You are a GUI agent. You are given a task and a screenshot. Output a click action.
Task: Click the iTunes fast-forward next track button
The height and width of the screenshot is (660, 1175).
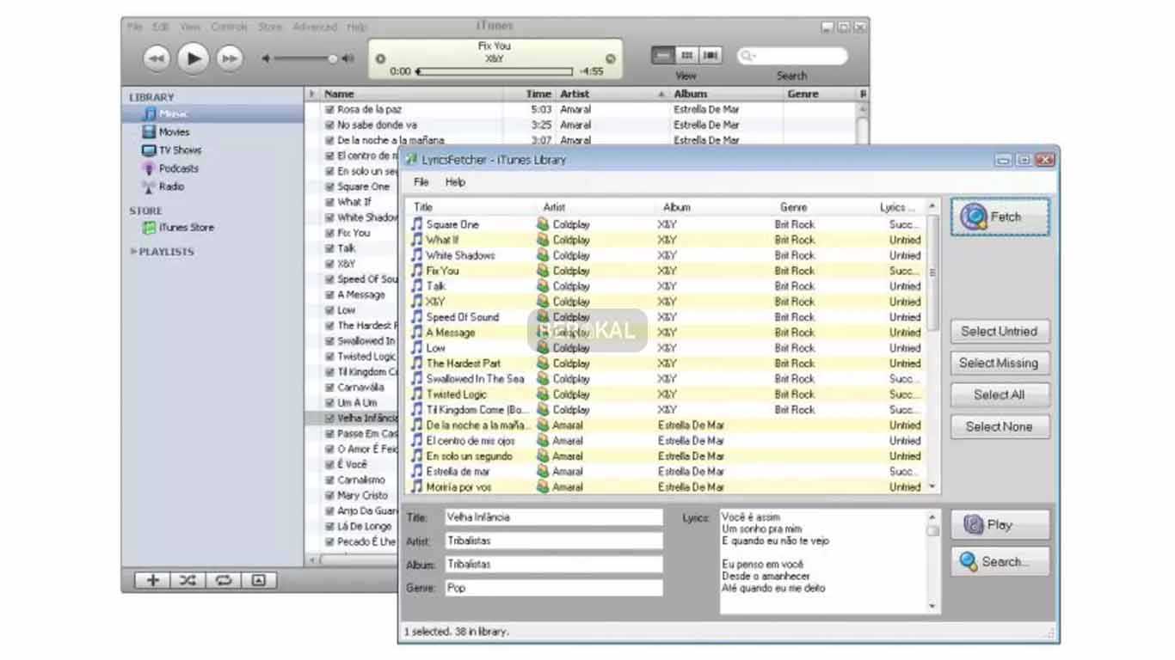tap(230, 58)
